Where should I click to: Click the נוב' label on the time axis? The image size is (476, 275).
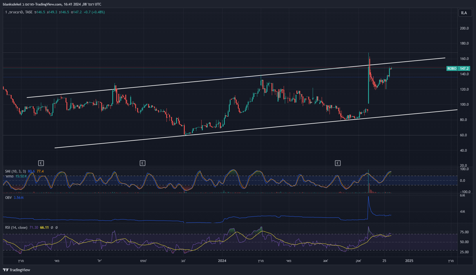tap(183, 261)
